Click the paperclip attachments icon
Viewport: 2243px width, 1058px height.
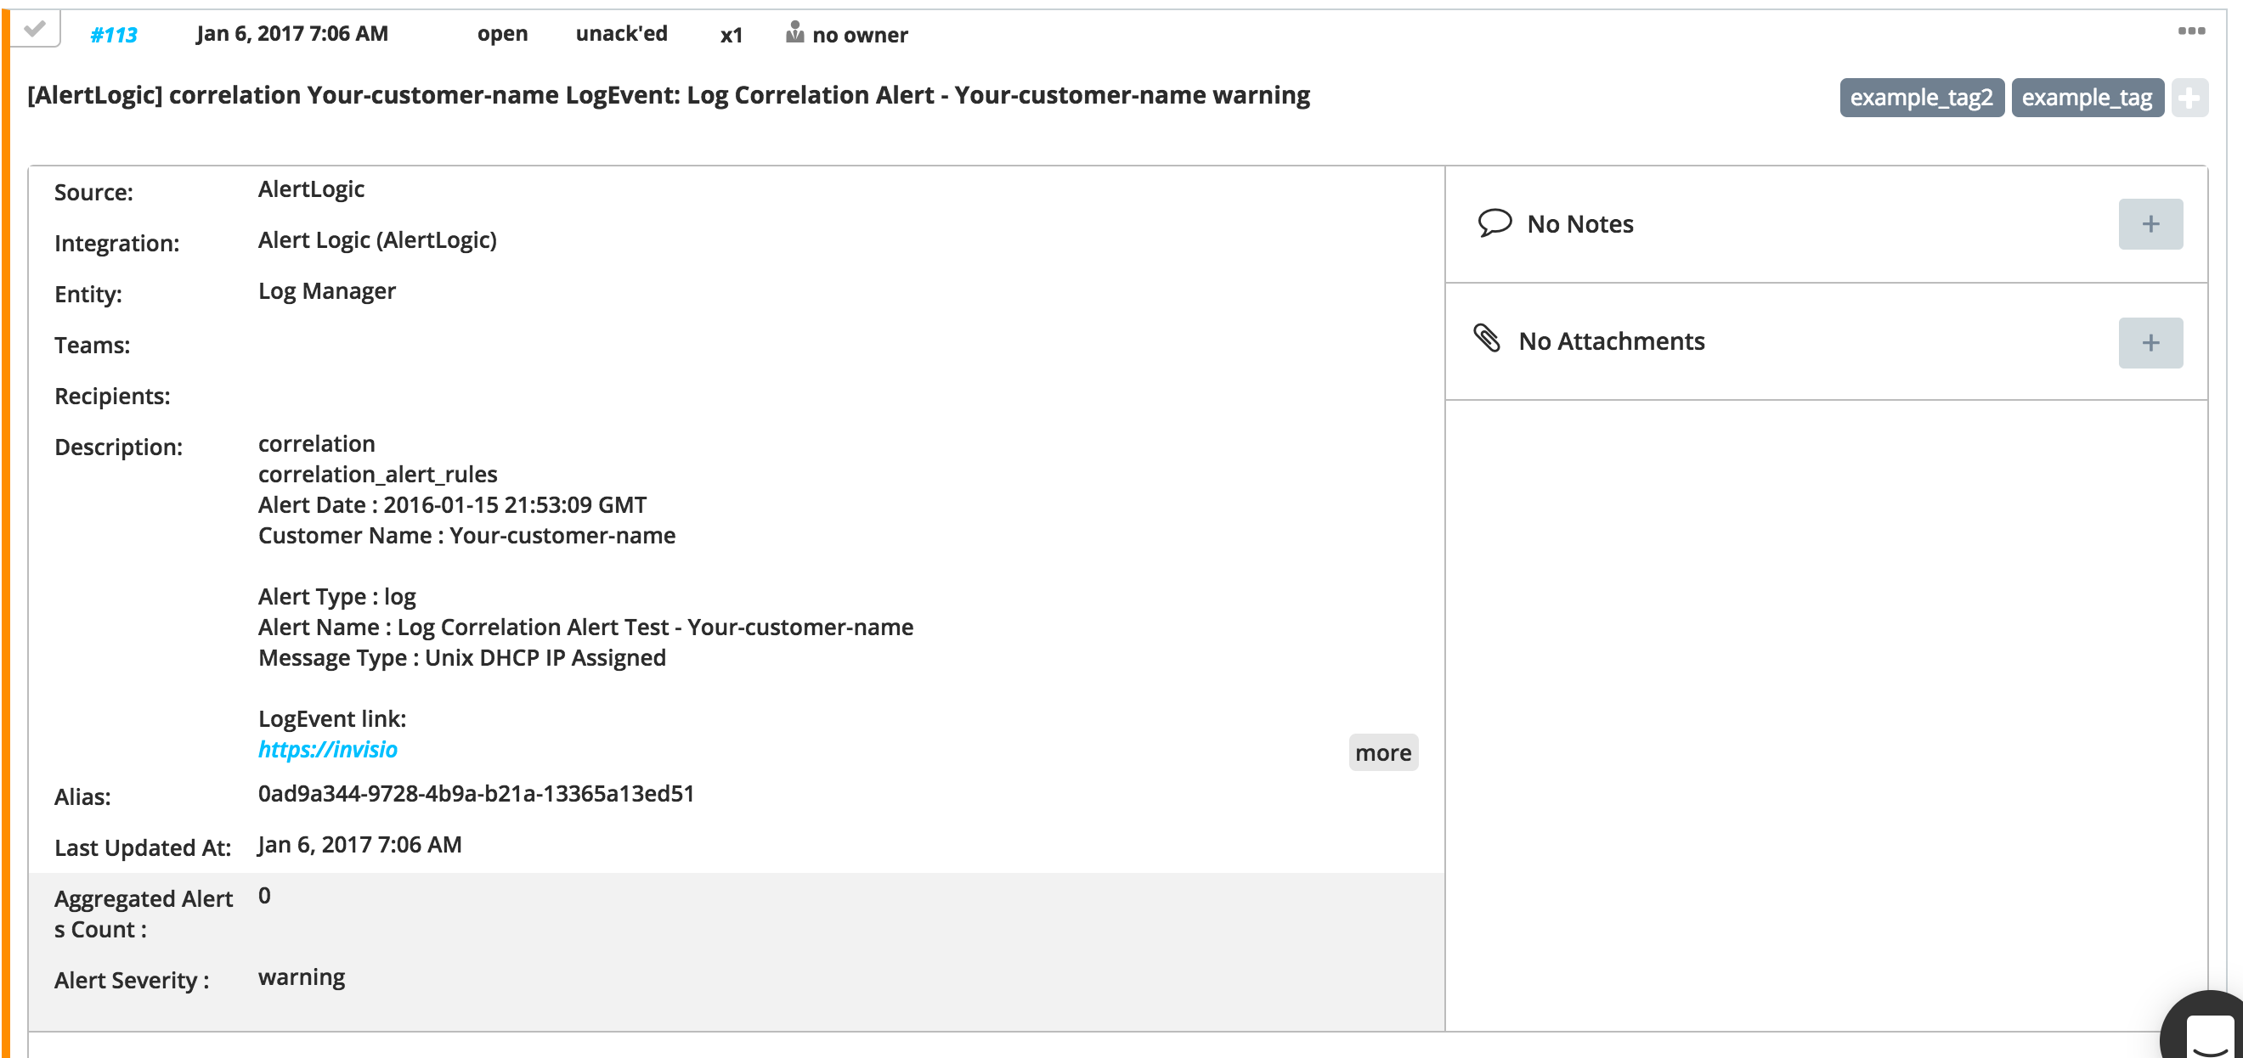(1486, 338)
